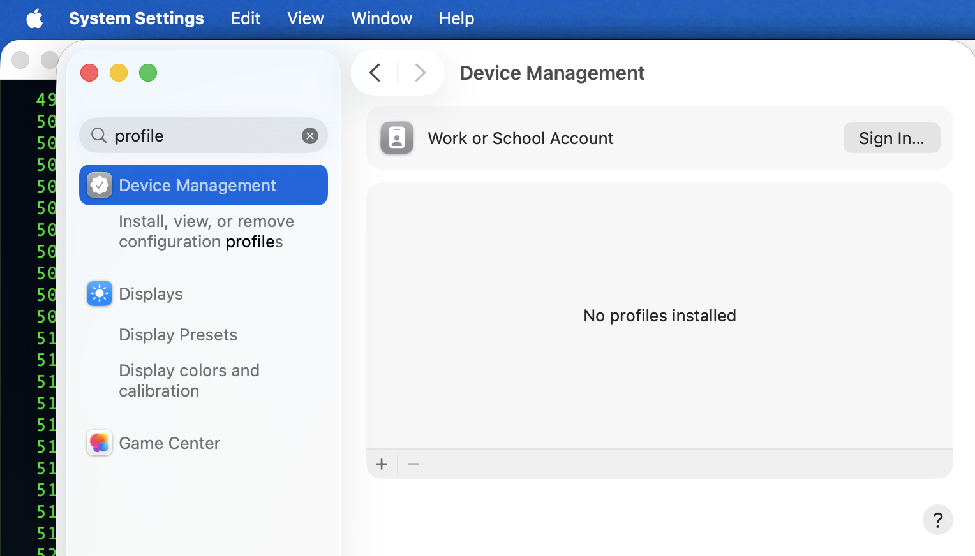Open the View menu

pos(305,18)
